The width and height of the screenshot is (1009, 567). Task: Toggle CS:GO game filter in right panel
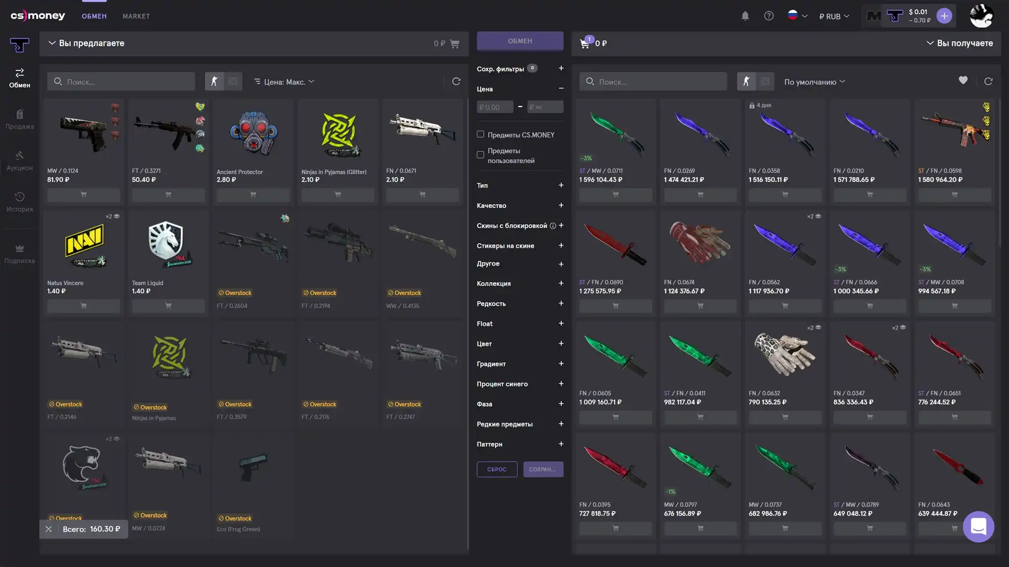746,81
